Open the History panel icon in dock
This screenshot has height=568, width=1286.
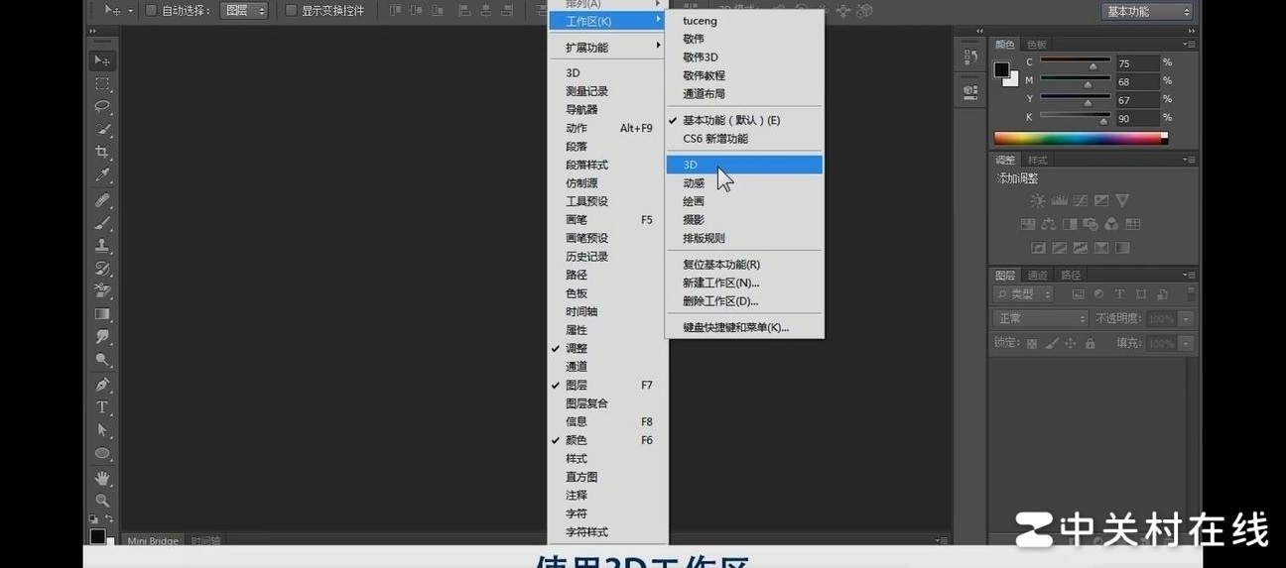[x=970, y=58]
